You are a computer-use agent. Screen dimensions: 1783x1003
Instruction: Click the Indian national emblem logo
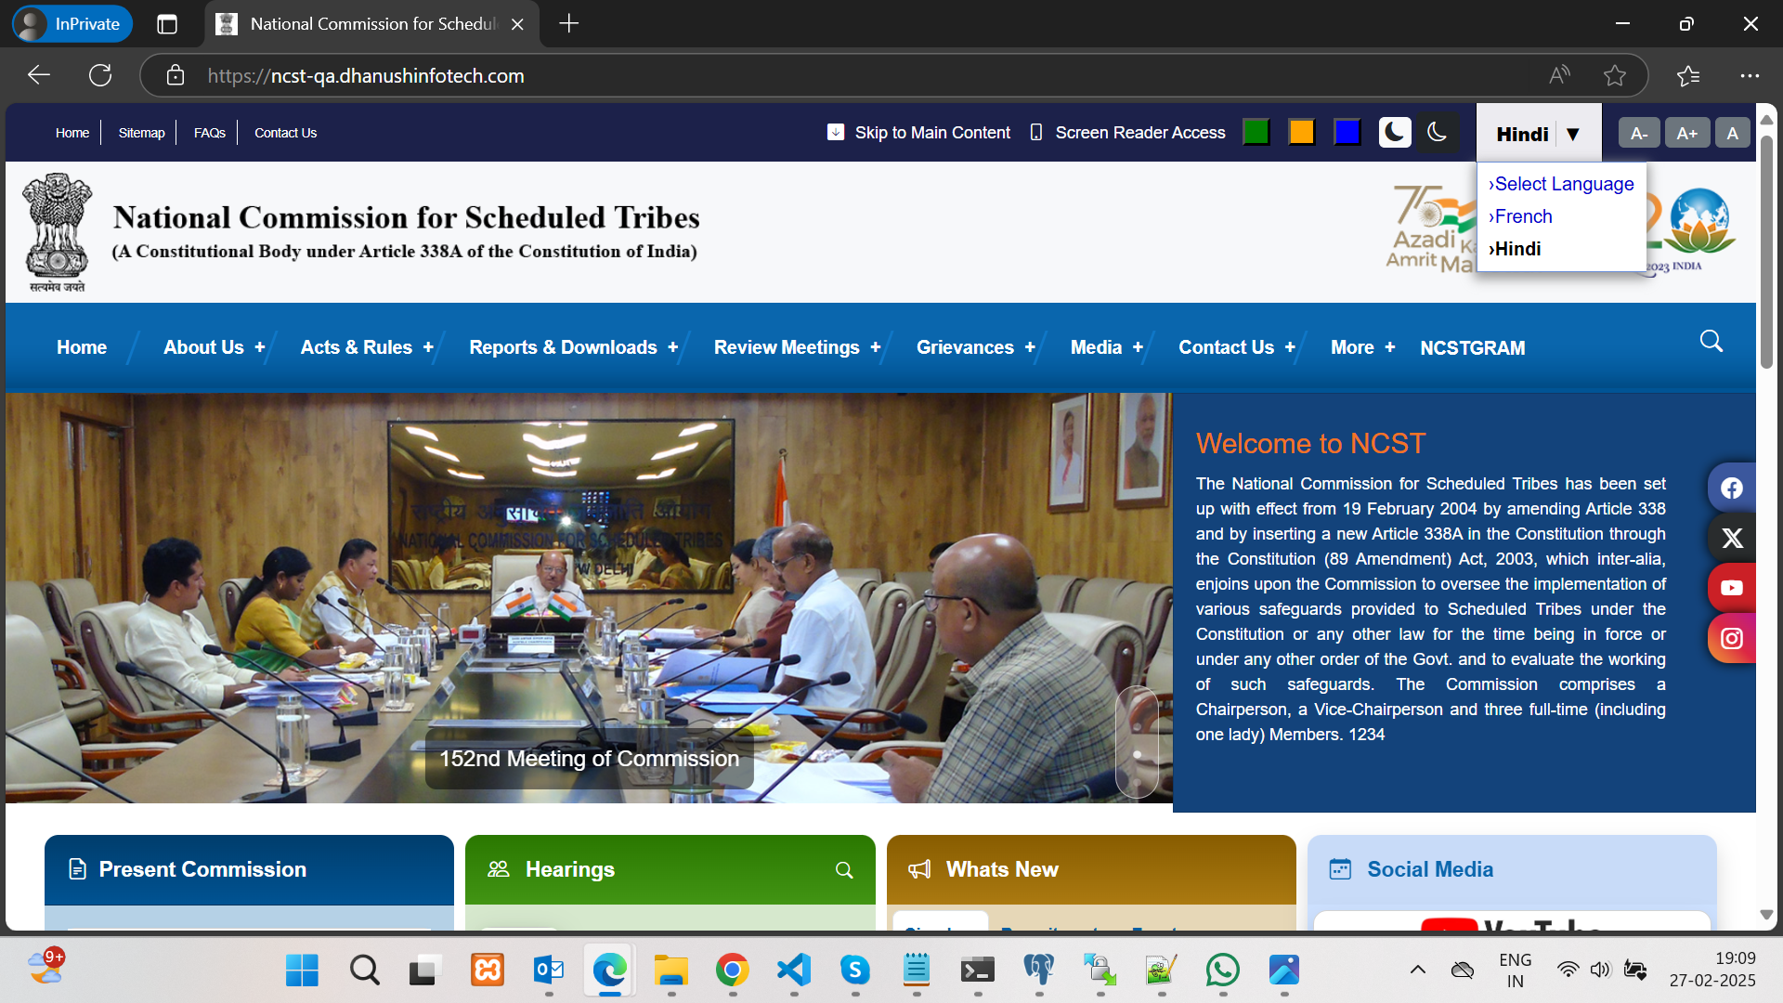coord(57,232)
